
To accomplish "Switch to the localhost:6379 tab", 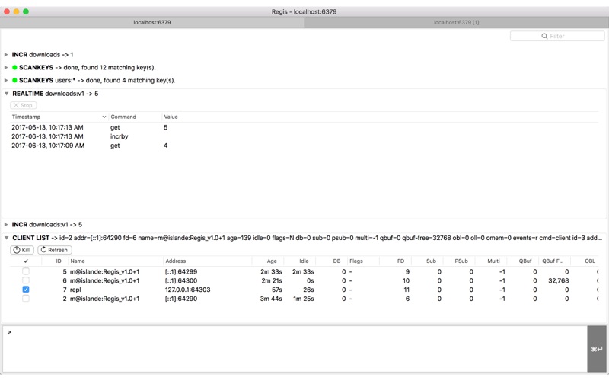I will pos(152,23).
